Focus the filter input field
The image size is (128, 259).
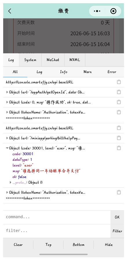57,231
